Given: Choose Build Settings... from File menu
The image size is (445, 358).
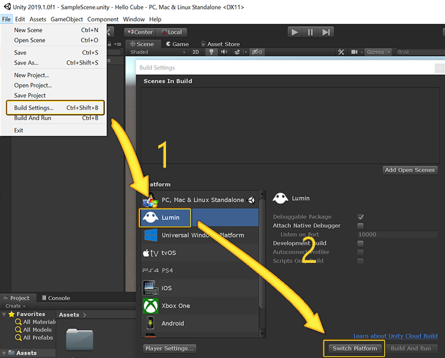Looking at the screenshot, I should 56,108.
